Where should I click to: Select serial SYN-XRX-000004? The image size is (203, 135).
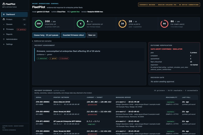(x=43, y=131)
